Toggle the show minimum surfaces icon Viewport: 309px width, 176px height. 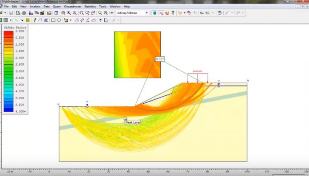click(x=162, y=13)
